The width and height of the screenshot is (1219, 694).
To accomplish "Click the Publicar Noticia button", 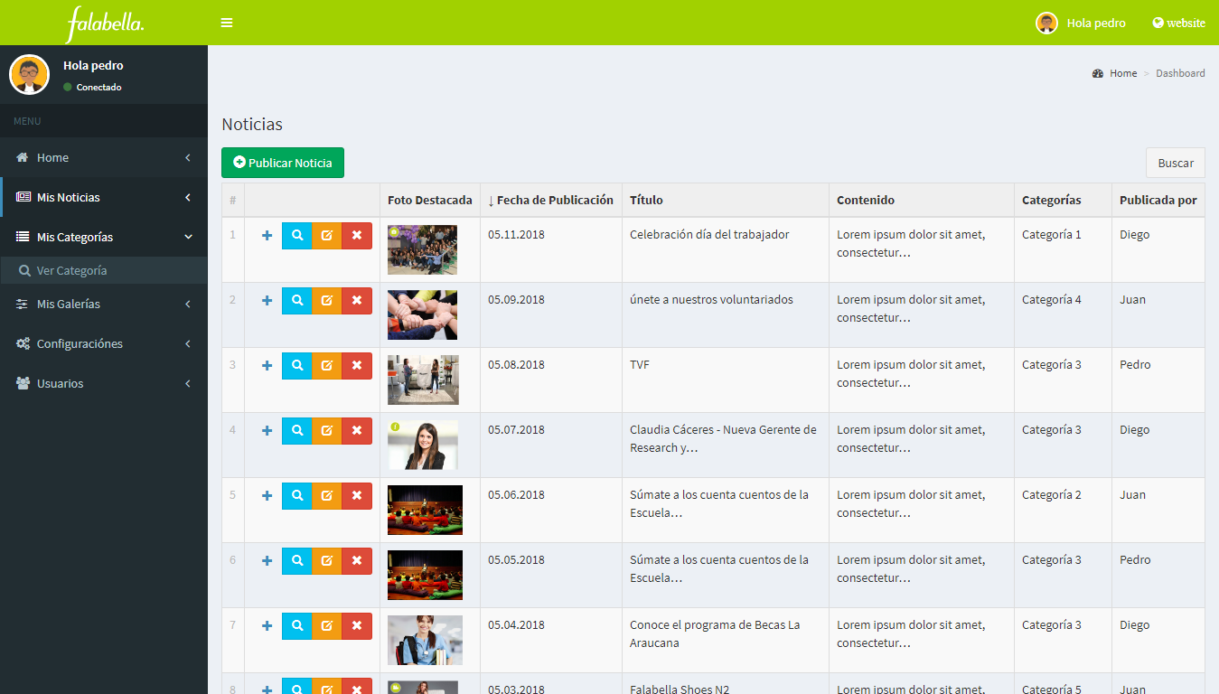I will point(283,163).
